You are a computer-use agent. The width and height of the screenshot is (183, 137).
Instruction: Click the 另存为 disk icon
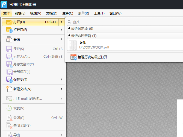(9, 57)
